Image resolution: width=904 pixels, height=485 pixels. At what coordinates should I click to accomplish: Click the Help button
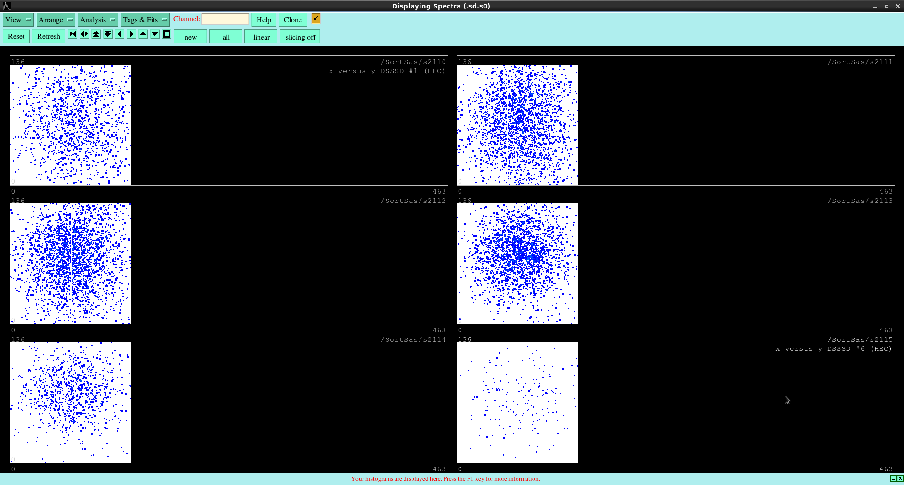pyautogui.click(x=264, y=20)
